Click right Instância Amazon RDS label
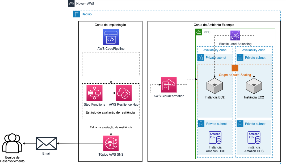The image size is (286, 167). point(254,149)
